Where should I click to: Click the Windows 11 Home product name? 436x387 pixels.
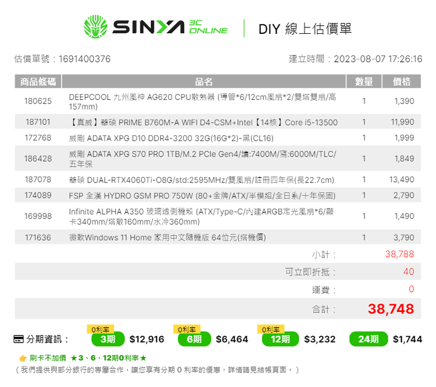[167, 238]
